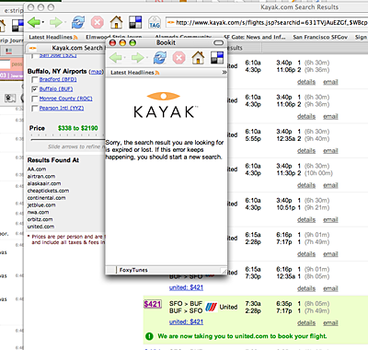Click the checkerboard bookmark icon in the Bookit window
The height and width of the screenshot is (350, 368).
[x=217, y=57]
